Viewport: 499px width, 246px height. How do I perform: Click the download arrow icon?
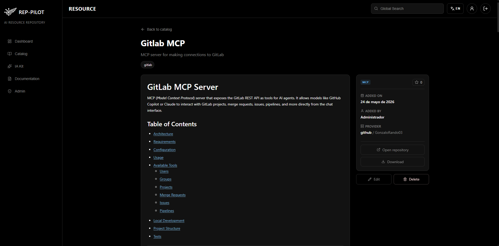point(383,162)
